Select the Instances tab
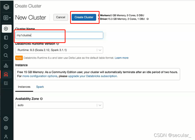Image resolution: width=195 pixels, height=140 pixels. 24,87
